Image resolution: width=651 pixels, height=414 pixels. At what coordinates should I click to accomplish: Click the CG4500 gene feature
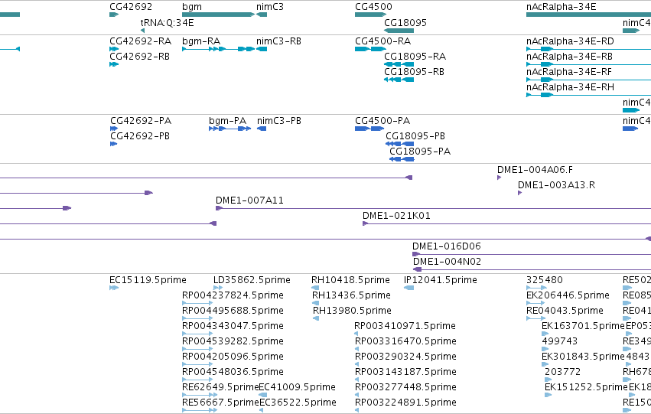click(370, 15)
